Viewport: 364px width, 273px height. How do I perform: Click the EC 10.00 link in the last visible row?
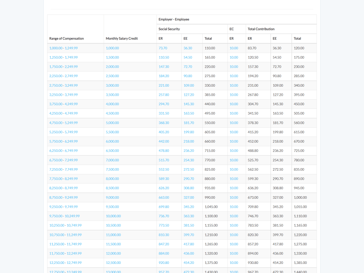pyautogui.click(x=233, y=272)
